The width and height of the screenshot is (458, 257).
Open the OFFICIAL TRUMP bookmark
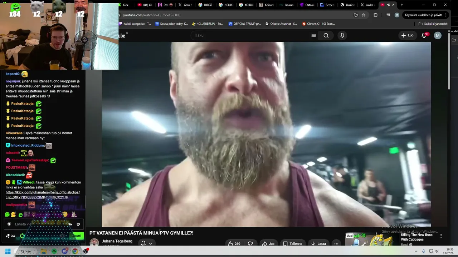(x=244, y=24)
